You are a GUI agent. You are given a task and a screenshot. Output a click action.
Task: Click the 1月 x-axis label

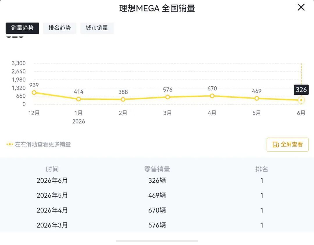point(78,113)
